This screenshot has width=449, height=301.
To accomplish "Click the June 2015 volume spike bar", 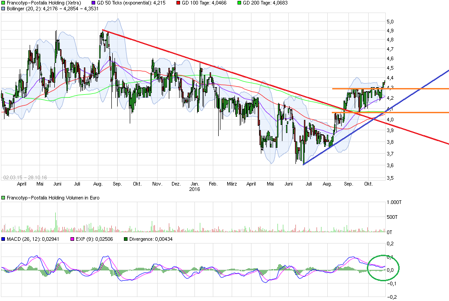I will click(x=56, y=222).
